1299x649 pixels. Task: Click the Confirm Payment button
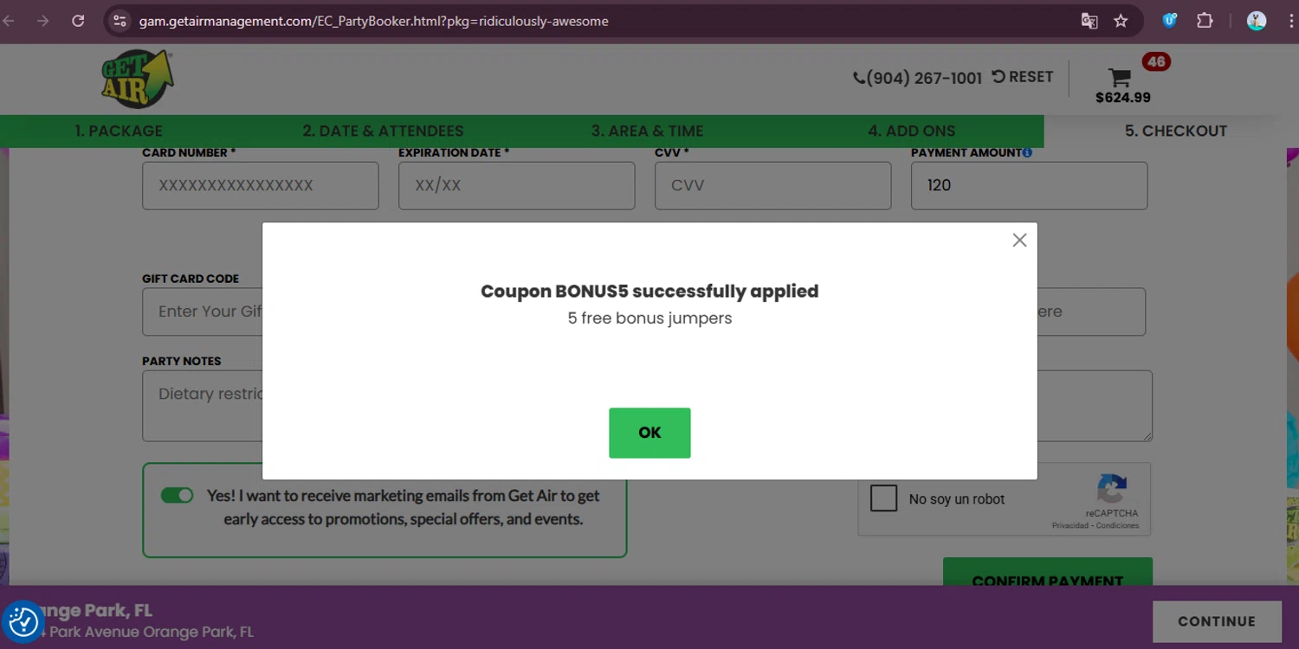coord(1048,572)
